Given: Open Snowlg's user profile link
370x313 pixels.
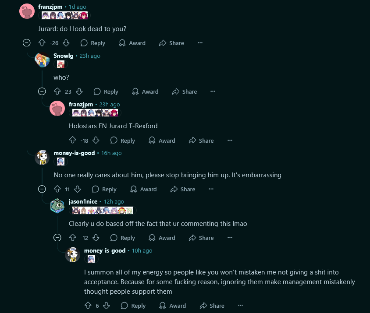Looking at the screenshot, I should 64,56.
